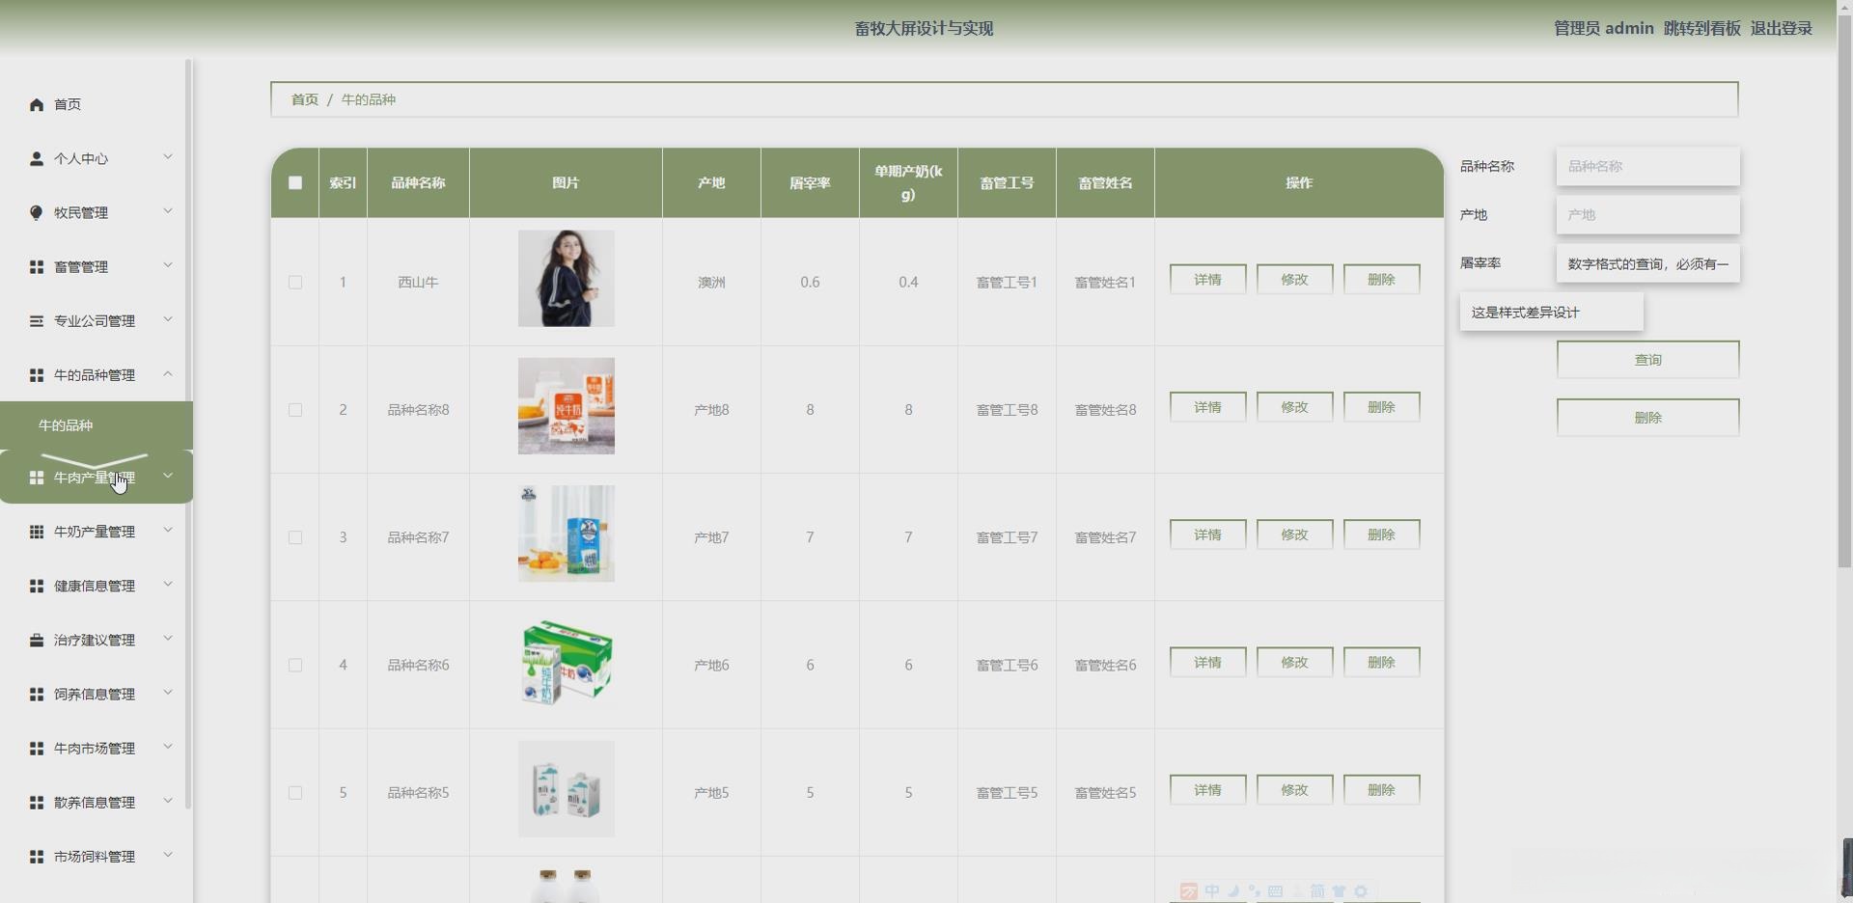This screenshot has width=1853, height=903.
Task: Click 删除 button for 西山牛 row
Action: [x=1381, y=279]
